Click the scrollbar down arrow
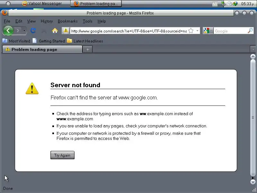Viewport: 257px width, 193px height. click(x=253, y=182)
